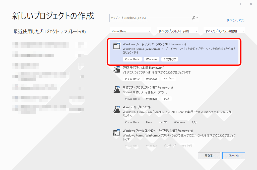Click ライブラリ tag on class library template
Image resolution: width=257 pixels, height=170 pixels.
click(168, 79)
